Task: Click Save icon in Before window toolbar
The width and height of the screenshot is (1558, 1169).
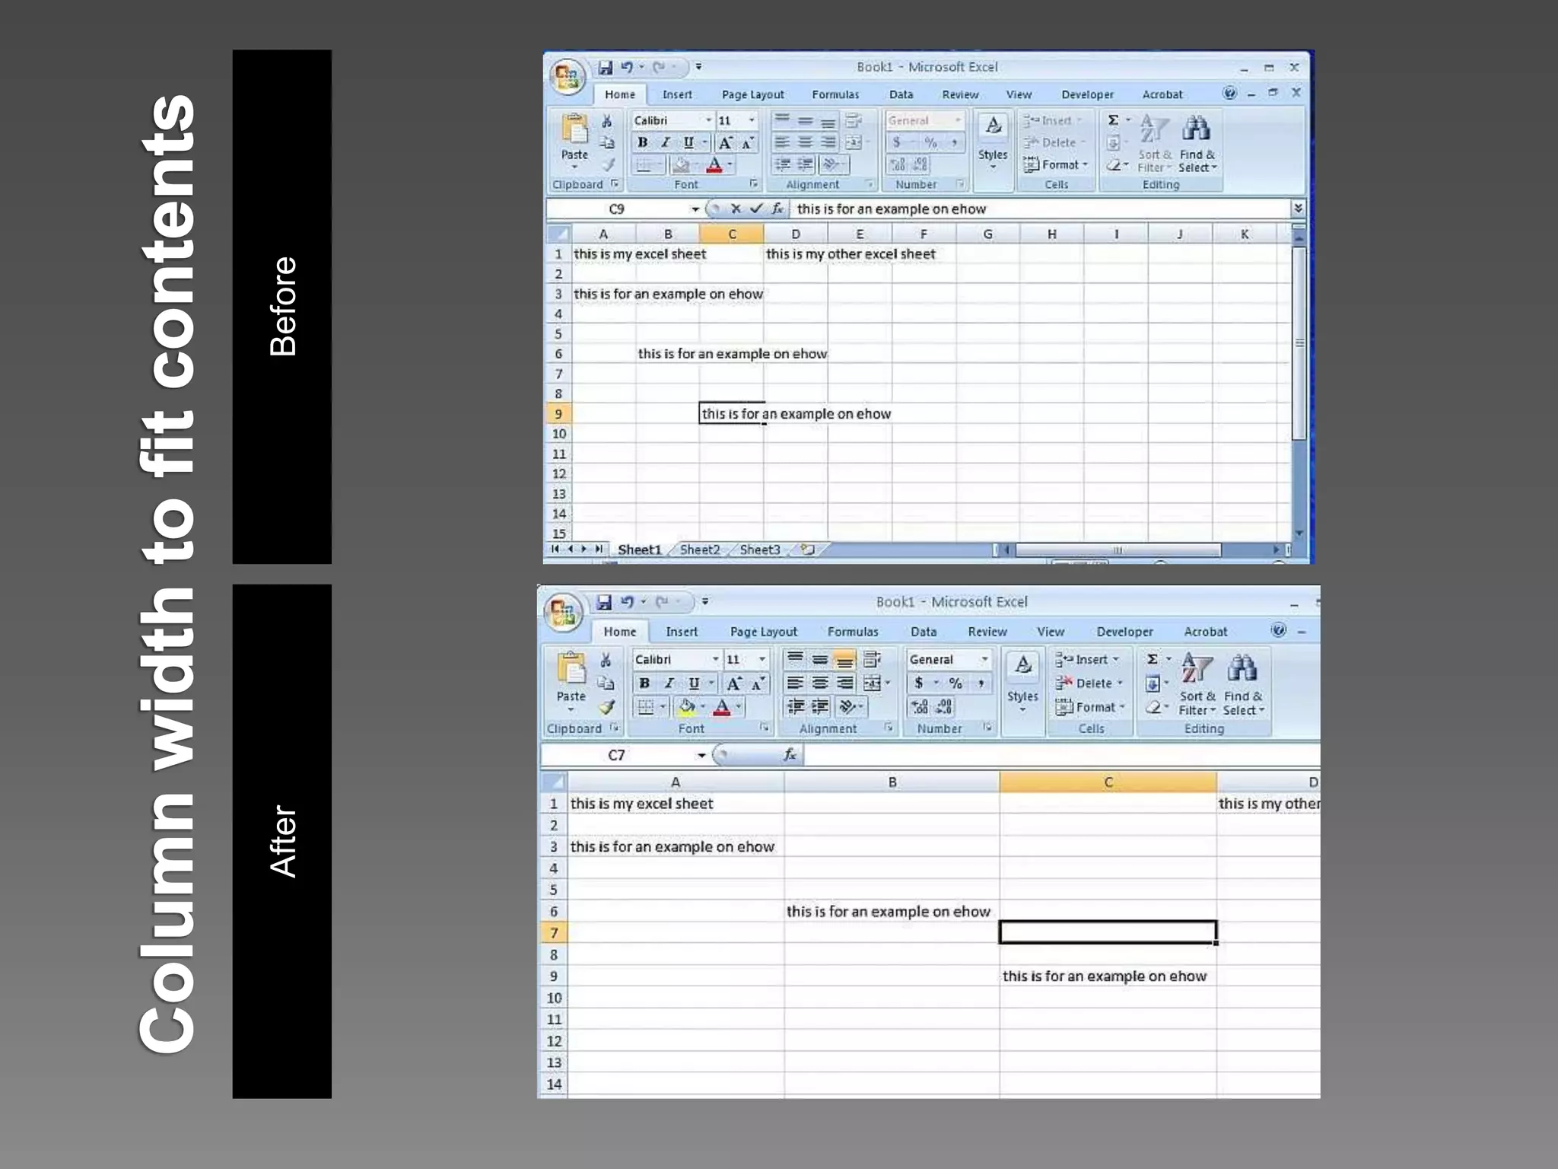Action: pyautogui.click(x=605, y=68)
